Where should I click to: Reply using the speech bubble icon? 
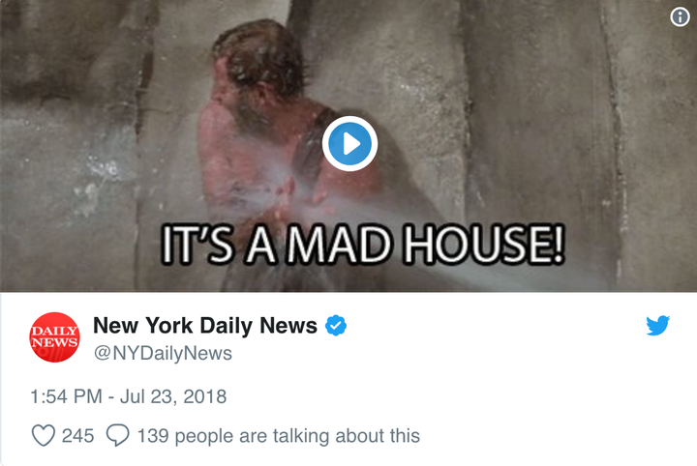(x=118, y=435)
